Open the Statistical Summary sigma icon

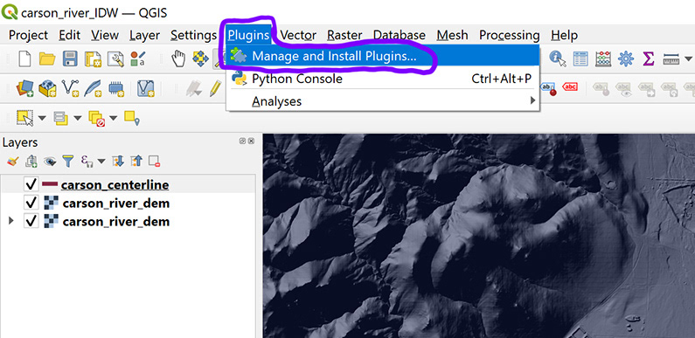(x=649, y=59)
